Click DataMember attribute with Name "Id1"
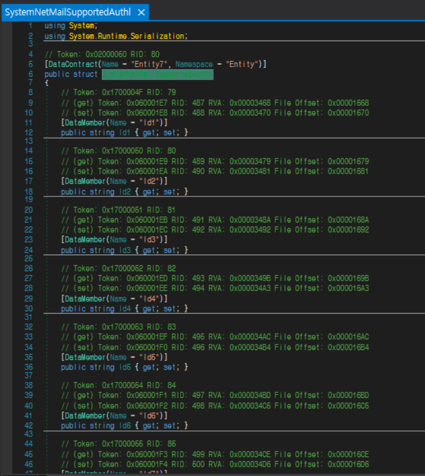The width and height of the screenshot is (425, 476). (x=114, y=122)
